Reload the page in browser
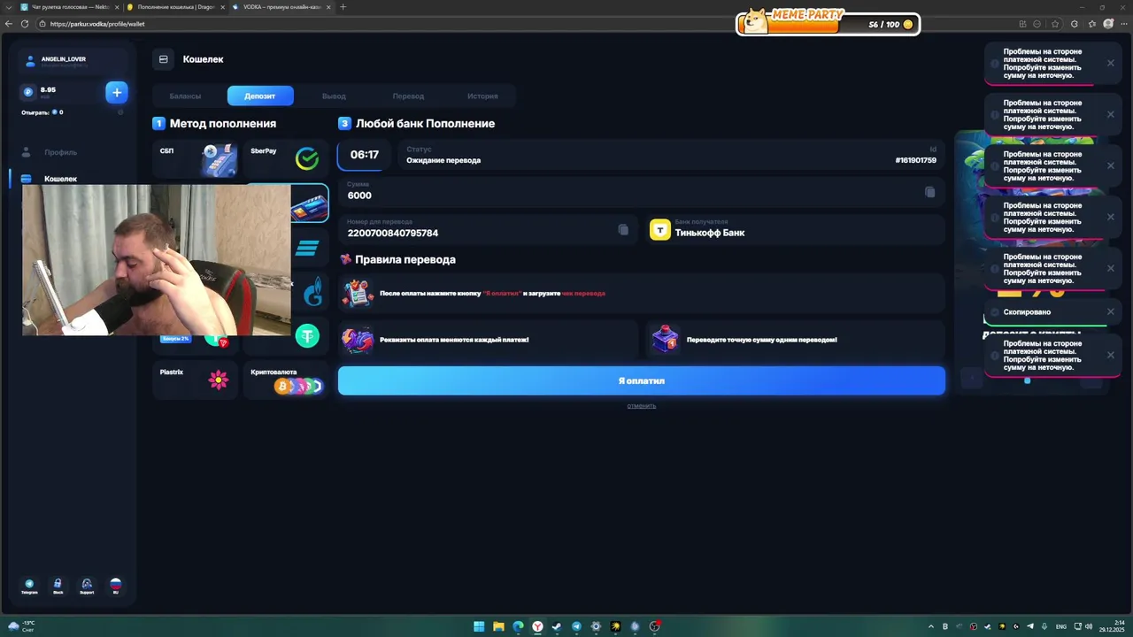1133x637 pixels. click(x=25, y=24)
